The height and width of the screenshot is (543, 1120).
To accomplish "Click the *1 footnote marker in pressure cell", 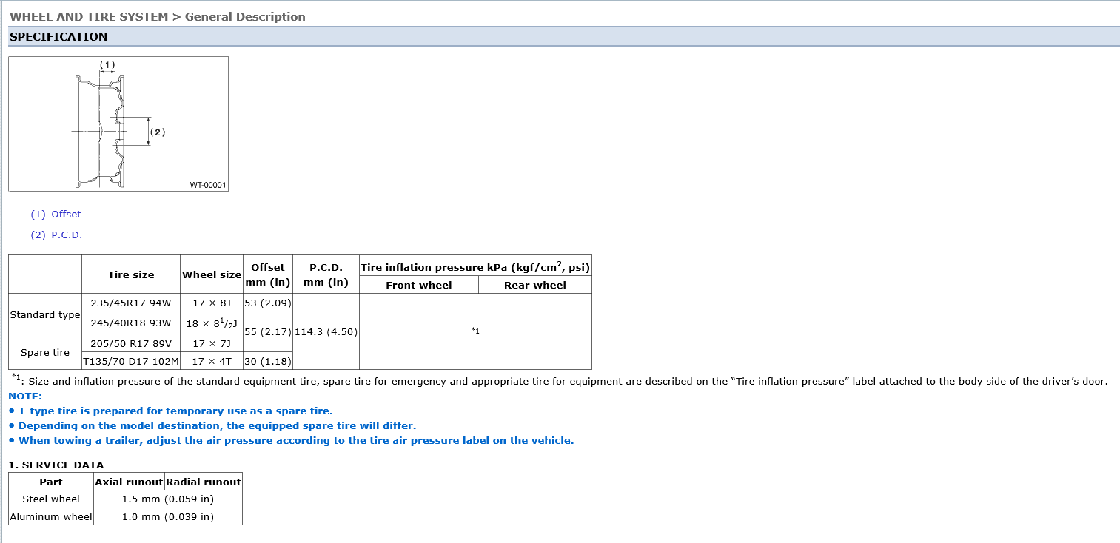I will pyautogui.click(x=475, y=331).
